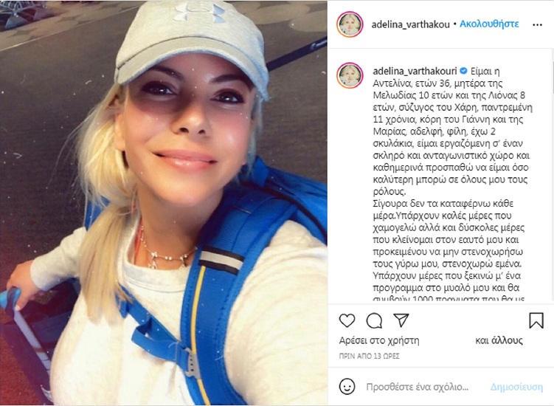Open the emoji picker smiley icon
Viewport: 554px width, 406px height.
point(347,387)
